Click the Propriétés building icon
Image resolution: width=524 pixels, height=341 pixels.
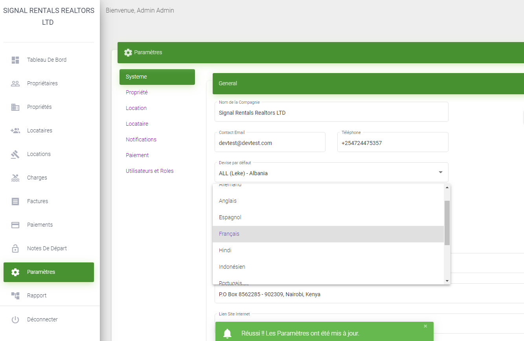(15, 107)
